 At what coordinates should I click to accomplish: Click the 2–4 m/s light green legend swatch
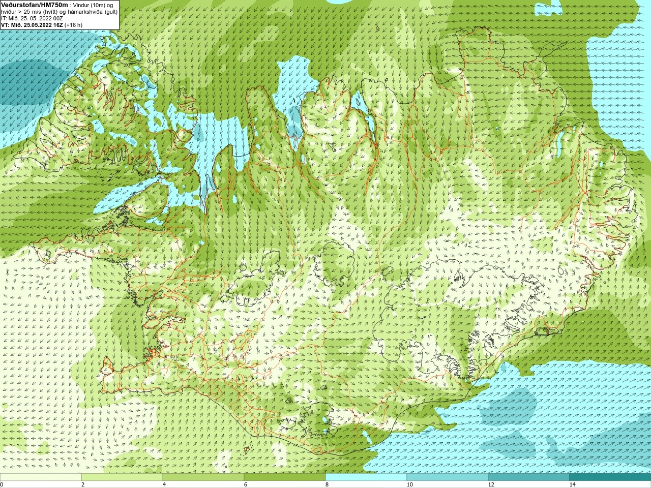click(x=122, y=477)
